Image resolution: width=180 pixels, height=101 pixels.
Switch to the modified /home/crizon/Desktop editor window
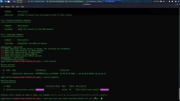click(75, 1)
